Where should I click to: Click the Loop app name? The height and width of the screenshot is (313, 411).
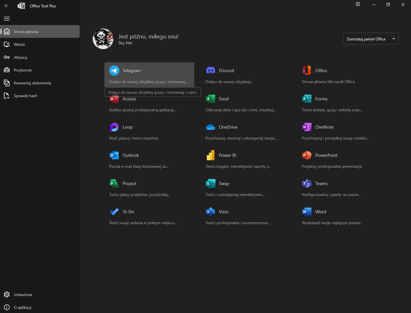[127, 127]
